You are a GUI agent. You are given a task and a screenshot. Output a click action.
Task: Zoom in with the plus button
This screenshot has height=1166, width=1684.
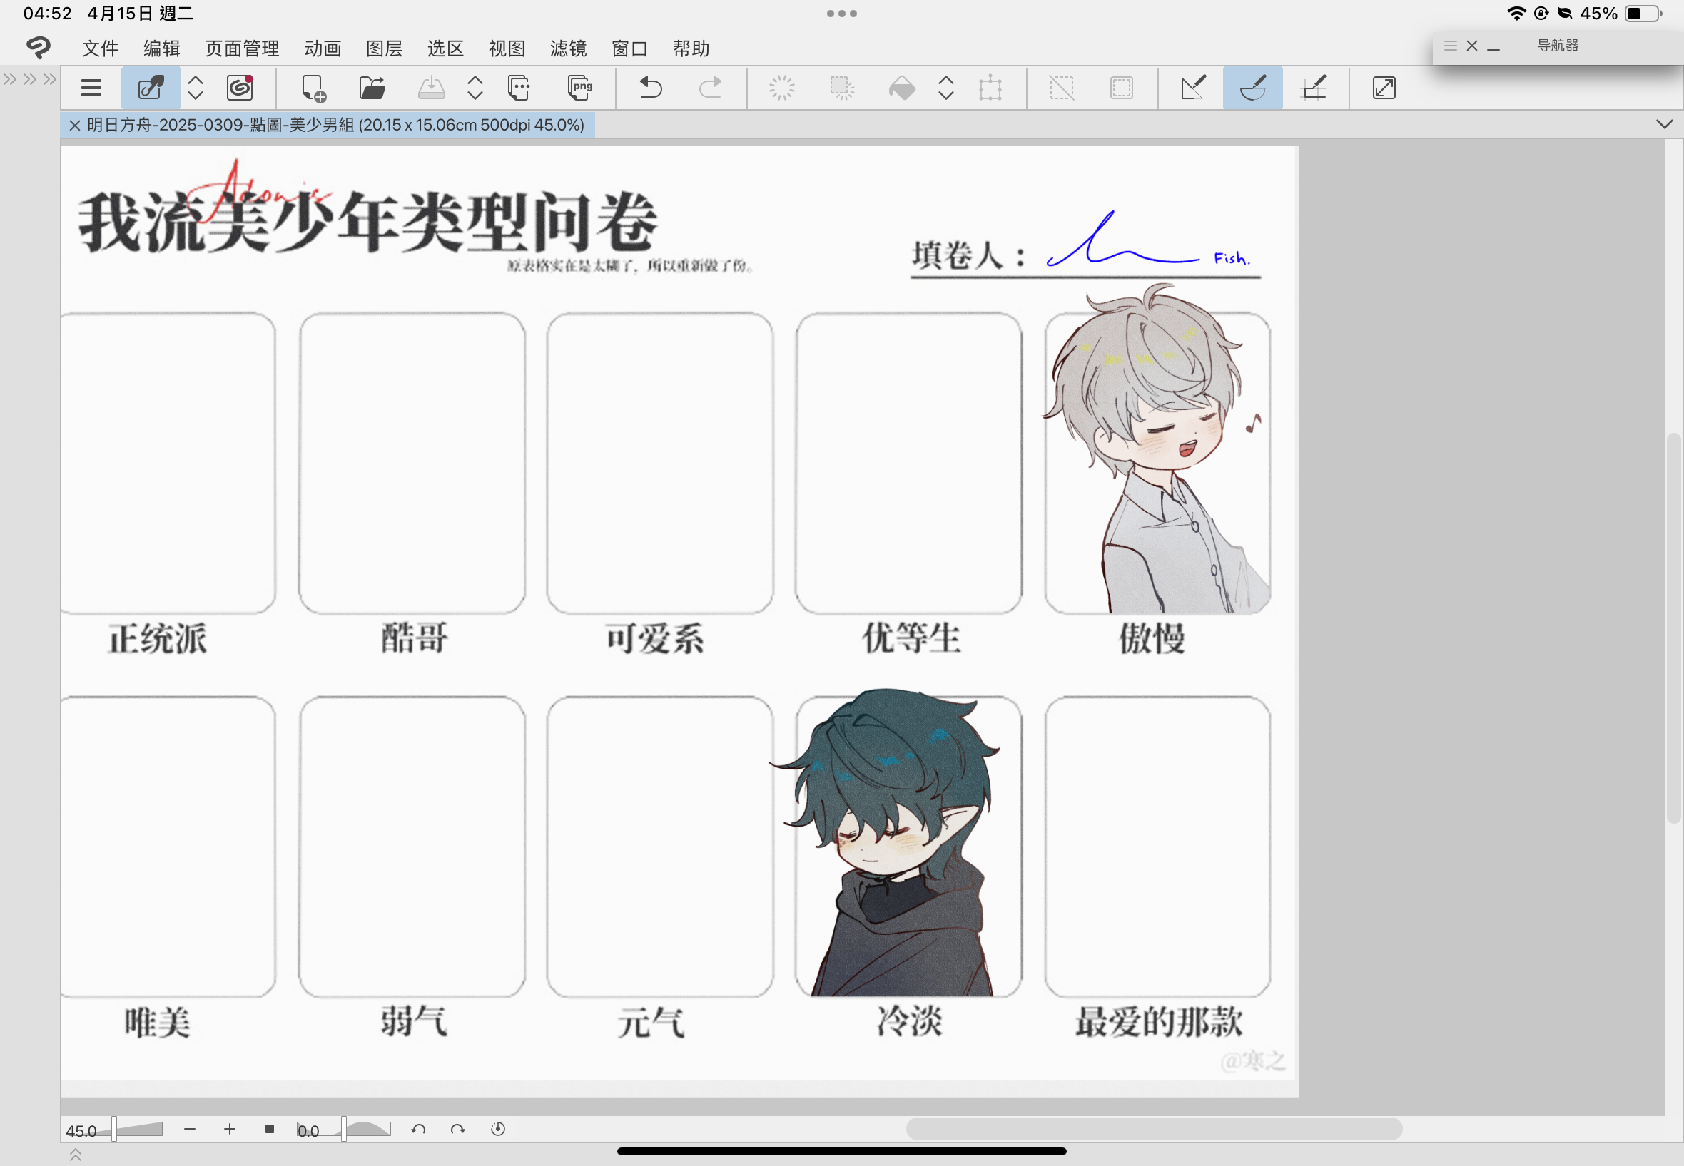pos(230,1130)
